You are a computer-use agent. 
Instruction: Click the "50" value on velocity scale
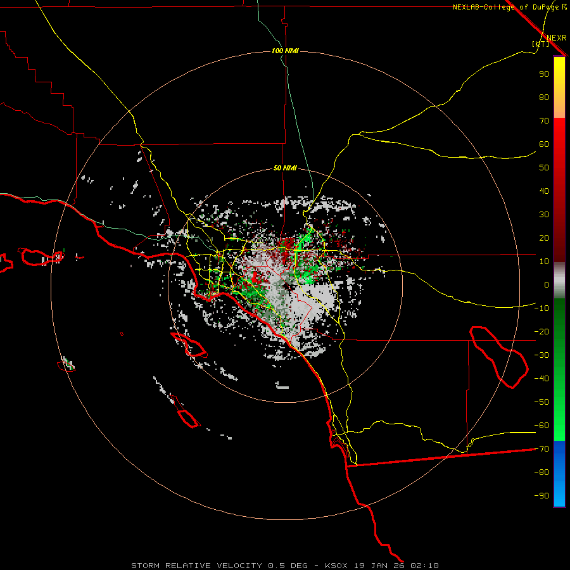(x=544, y=168)
